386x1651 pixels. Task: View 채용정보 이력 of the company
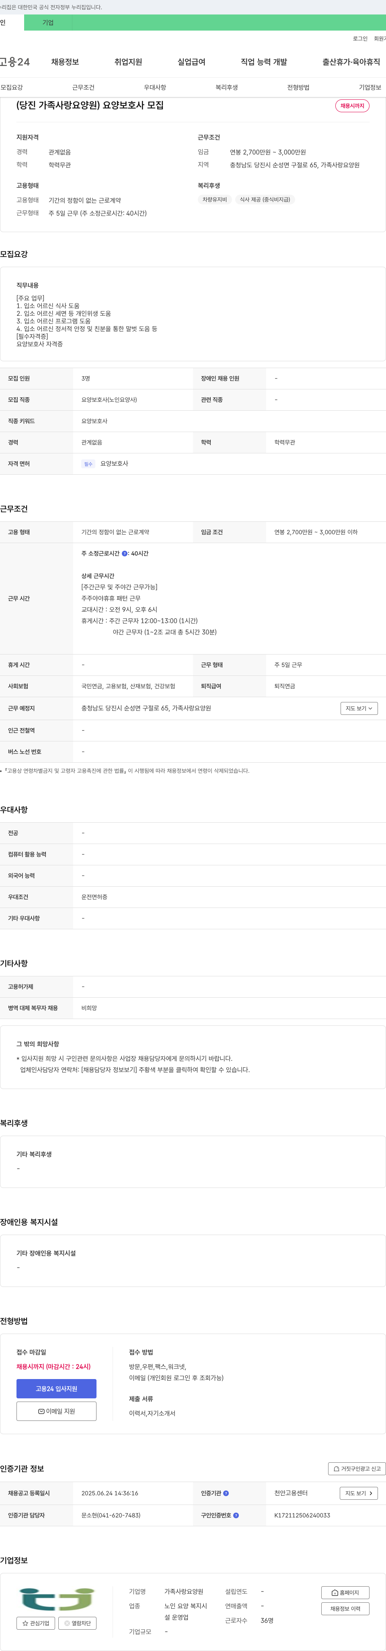tap(345, 1608)
